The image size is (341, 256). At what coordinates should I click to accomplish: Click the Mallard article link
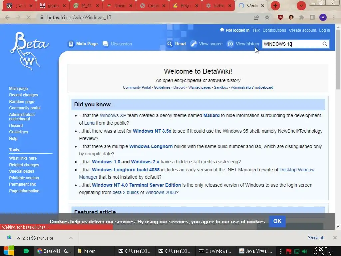211,115
